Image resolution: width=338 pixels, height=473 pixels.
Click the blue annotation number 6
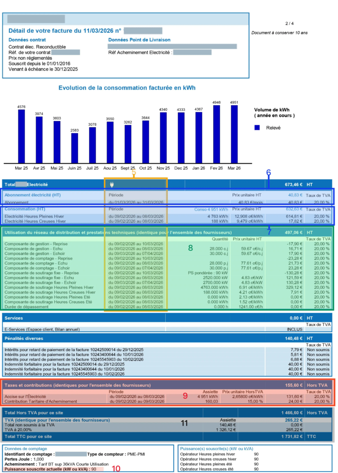coord(268,172)
